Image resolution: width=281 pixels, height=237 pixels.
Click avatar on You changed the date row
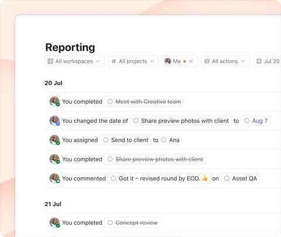click(x=54, y=121)
